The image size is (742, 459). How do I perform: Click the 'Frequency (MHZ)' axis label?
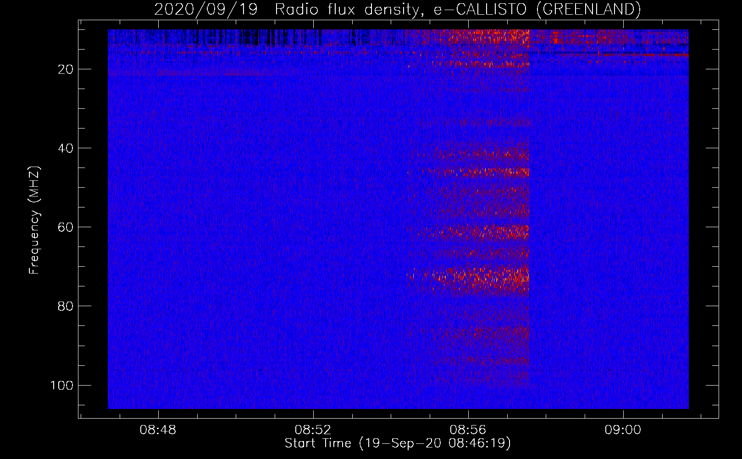pos(34,220)
